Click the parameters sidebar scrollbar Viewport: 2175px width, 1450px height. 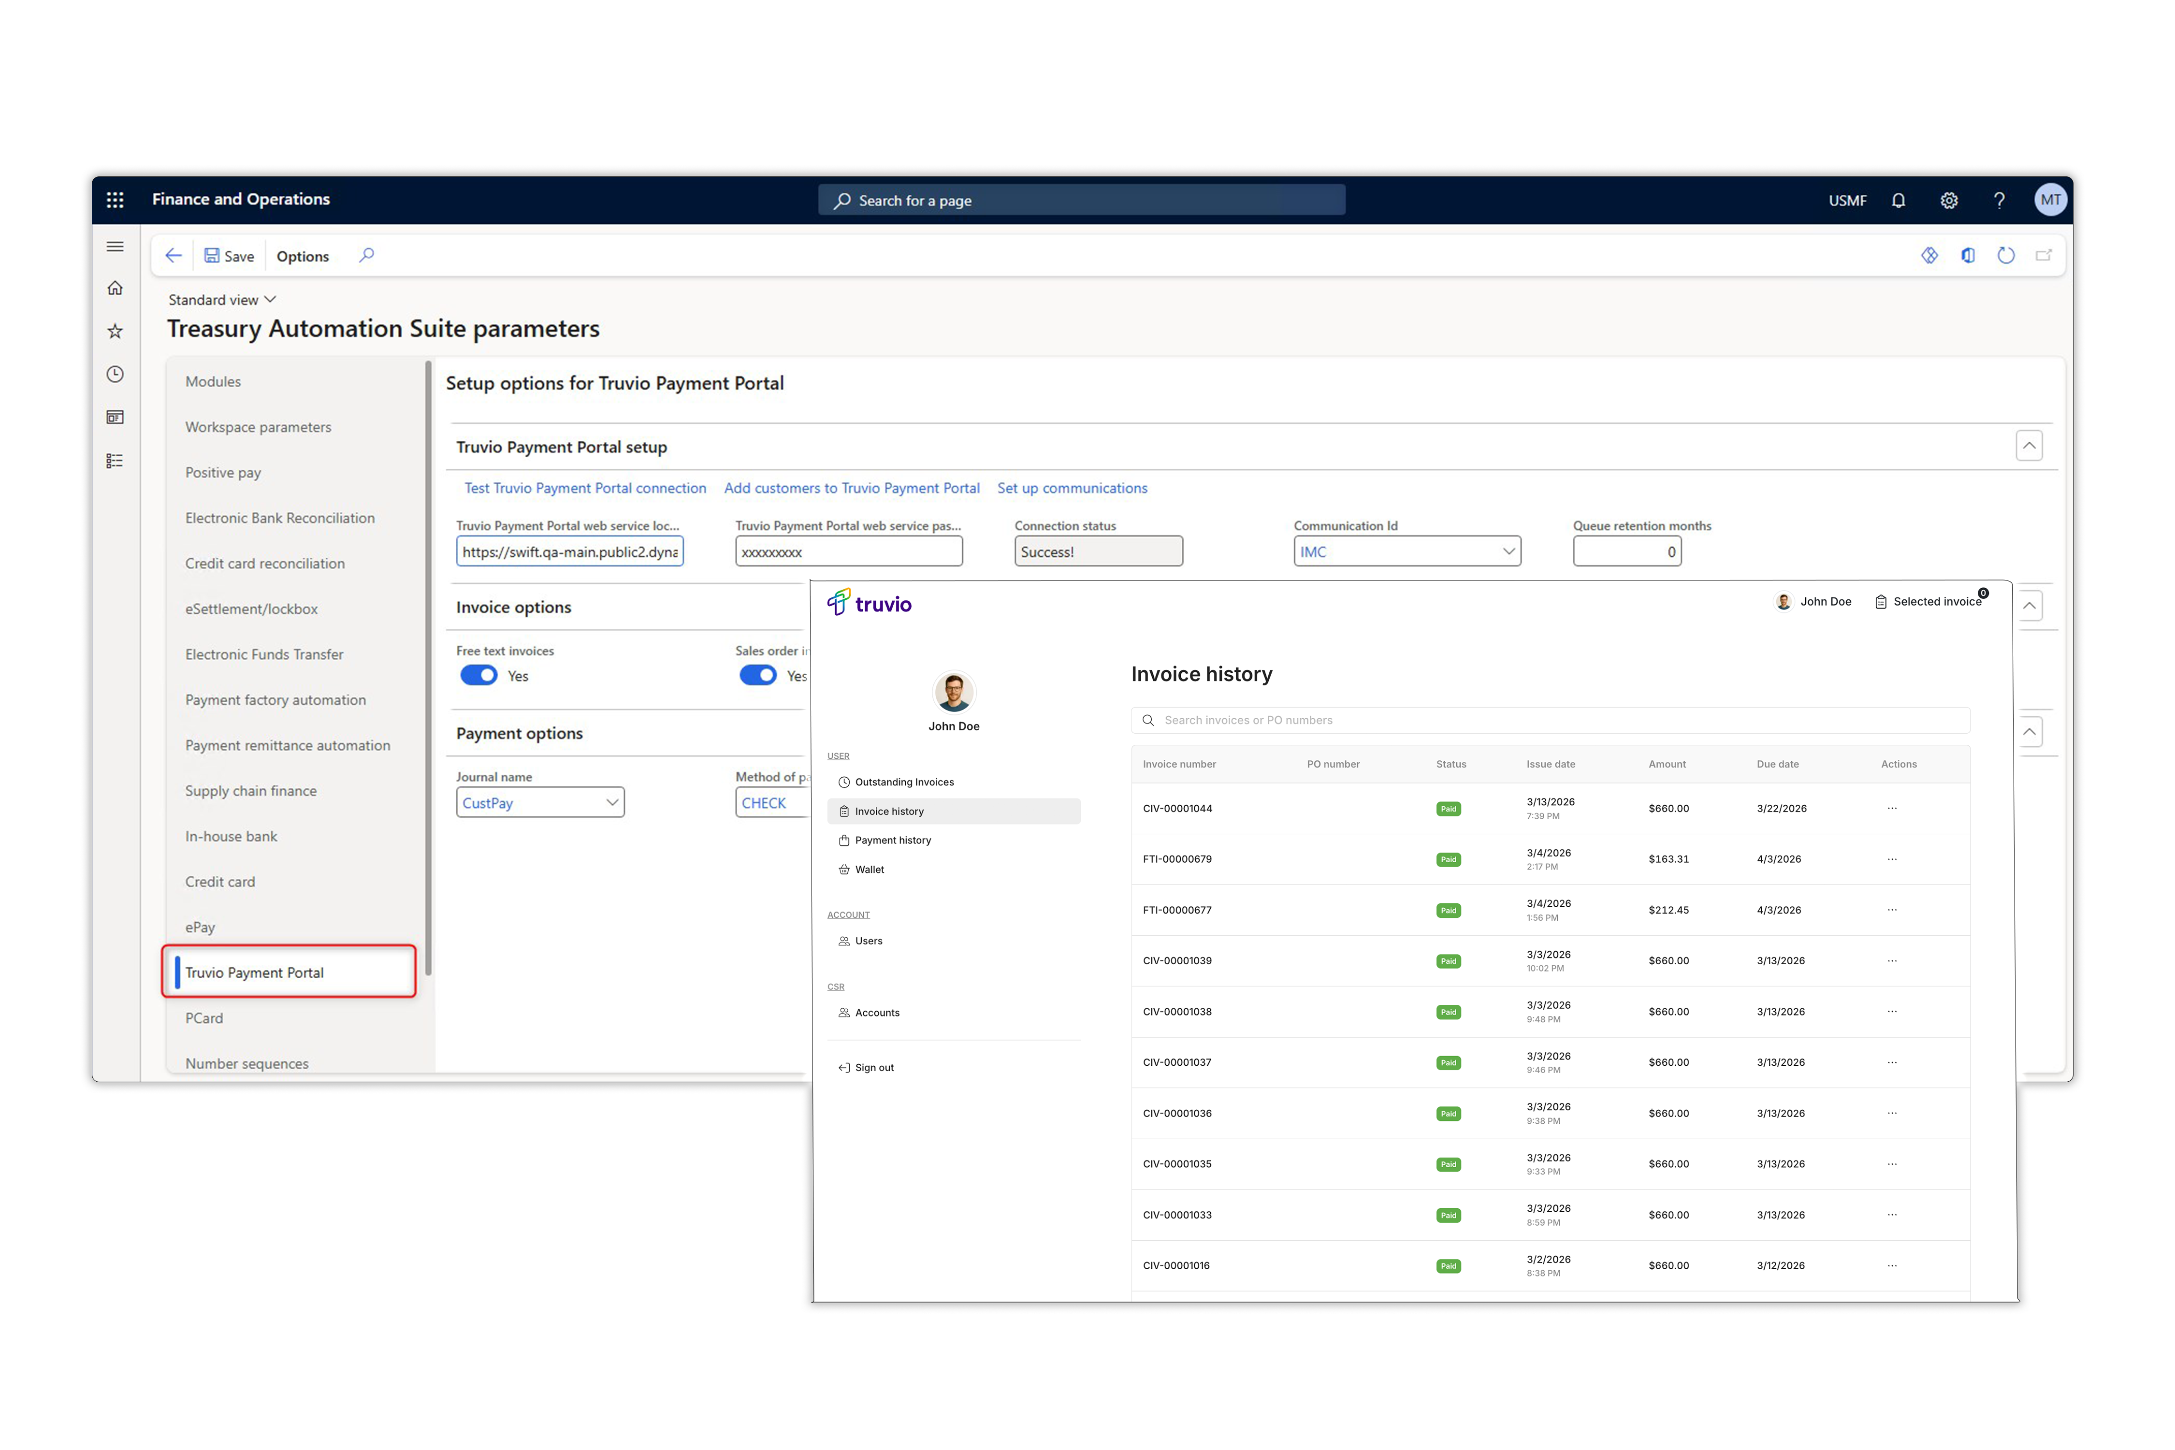pos(428,667)
